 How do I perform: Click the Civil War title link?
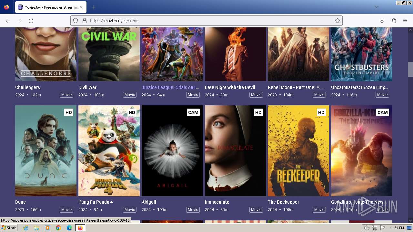tap(87, 87)
